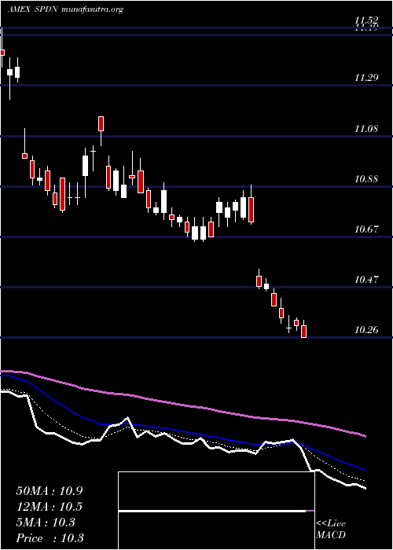Click the <<Live MACD label
This screenshot has height=550, width=393.
click(x=331, y=530)
